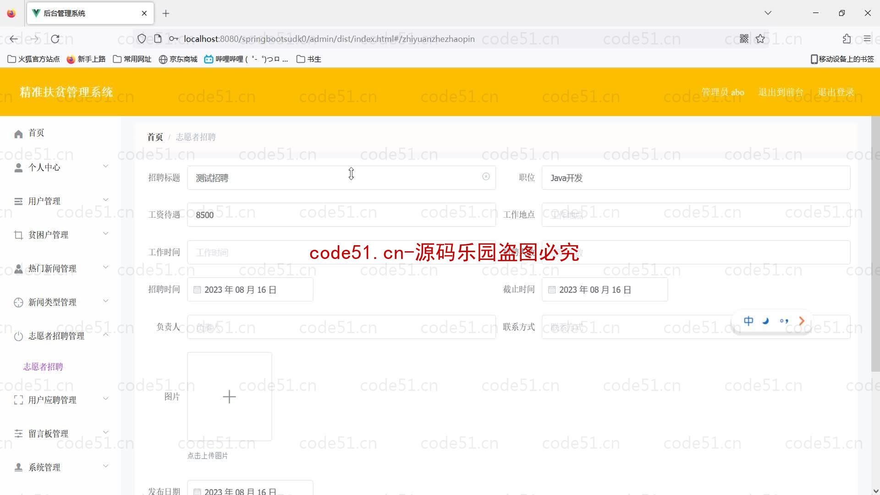Reload the page with the refresh icon
The width and height of the screenshot is (880, 495).
[x=55, y=39]
